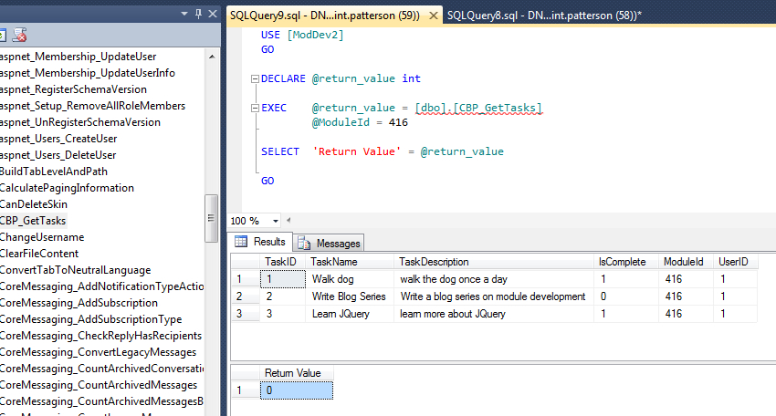
Task: Click the Object Explorer vertical scrollbar thumb
Action: click(211, 218)
